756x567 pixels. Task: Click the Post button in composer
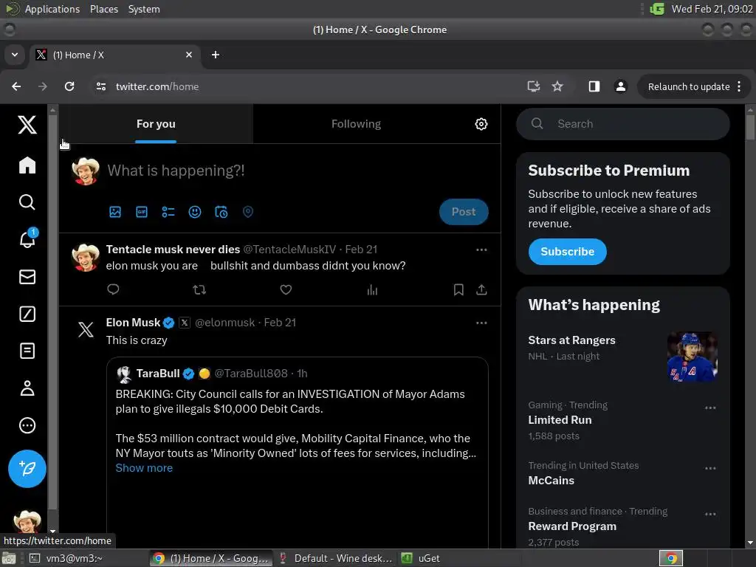point(464,212)
